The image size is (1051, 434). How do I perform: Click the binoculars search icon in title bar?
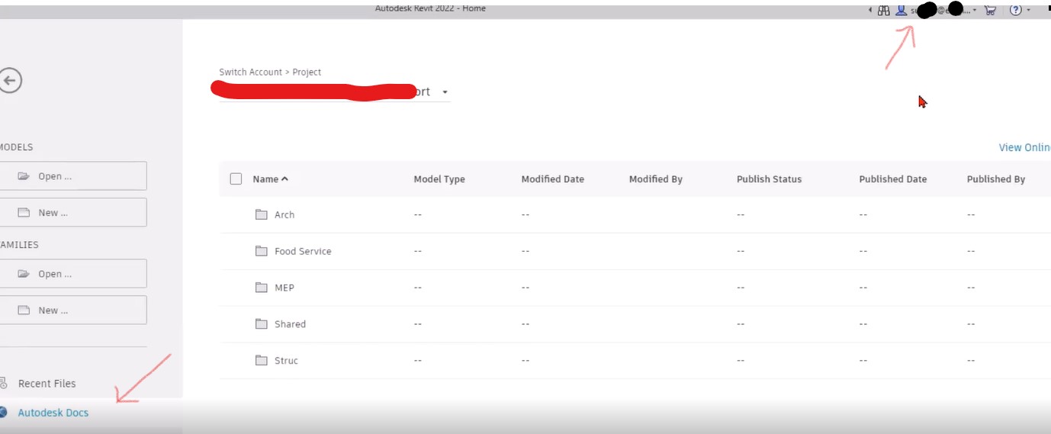[884, 10]
